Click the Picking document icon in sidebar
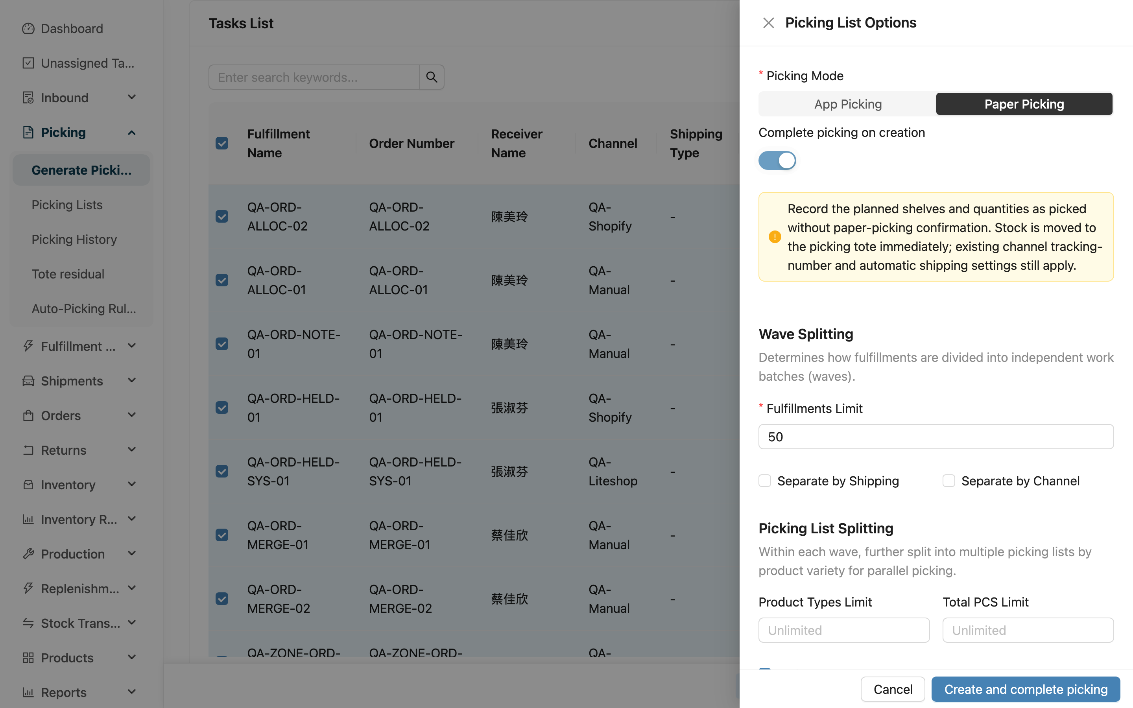 point(28,133)
